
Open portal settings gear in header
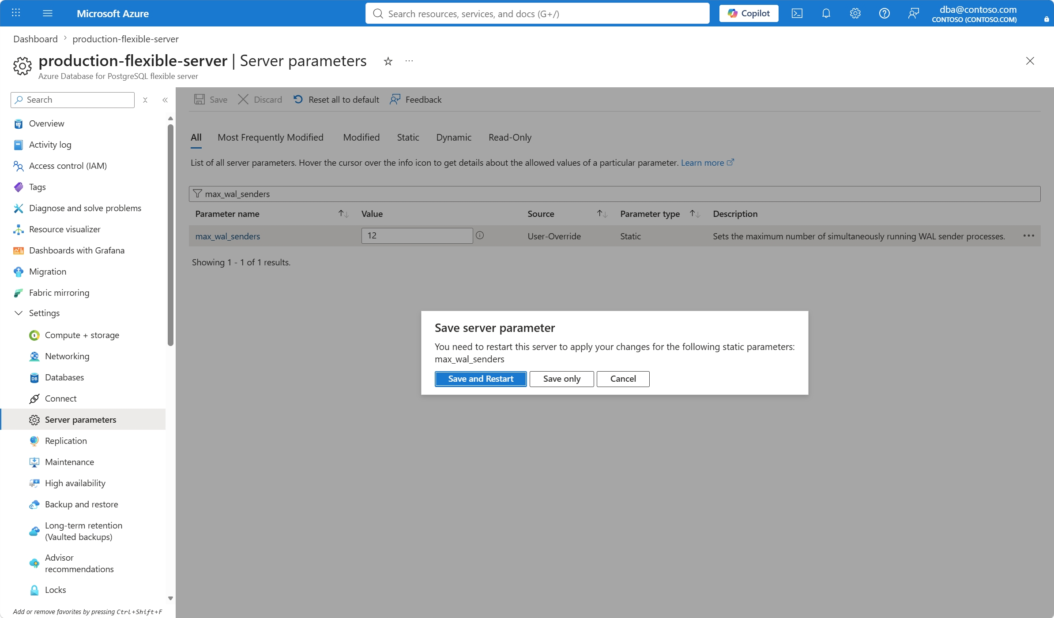pyautogui.click(x=855, y=13)
